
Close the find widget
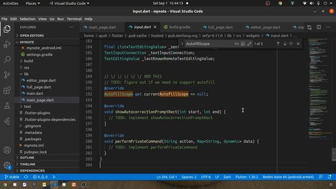(298, 44)
